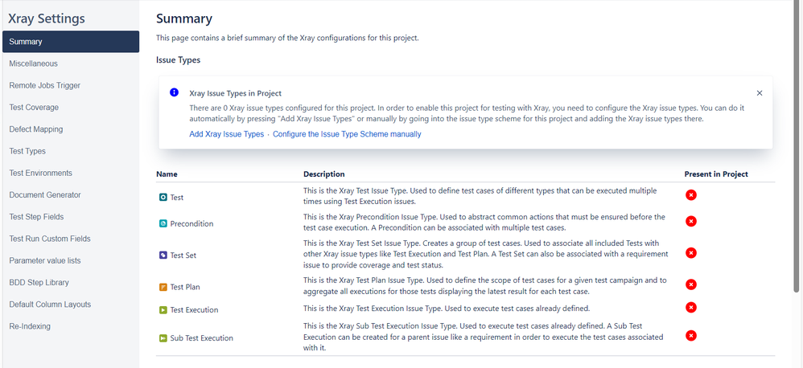Click the Description column header
The height and width of the screenshot is (368, 803).
[x=323, y=174]
